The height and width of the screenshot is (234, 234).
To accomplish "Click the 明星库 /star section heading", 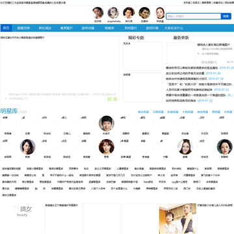I will (14, 111).
